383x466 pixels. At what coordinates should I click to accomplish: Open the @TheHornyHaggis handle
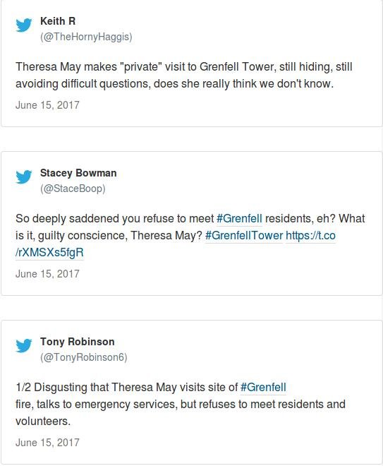86,37
